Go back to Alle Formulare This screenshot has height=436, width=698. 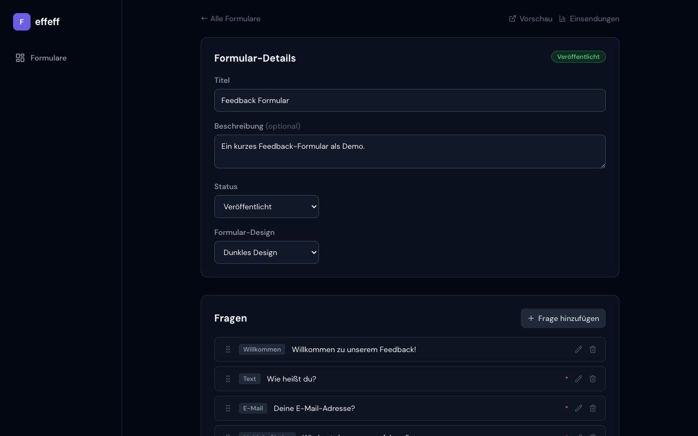[231, 19]
